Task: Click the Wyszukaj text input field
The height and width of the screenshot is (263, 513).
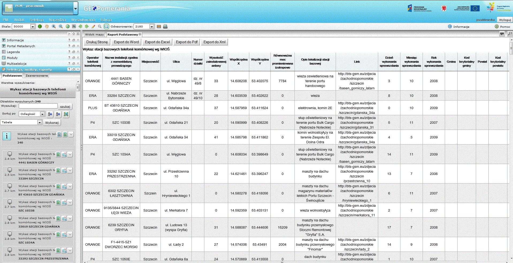Action: coord(38,106)
